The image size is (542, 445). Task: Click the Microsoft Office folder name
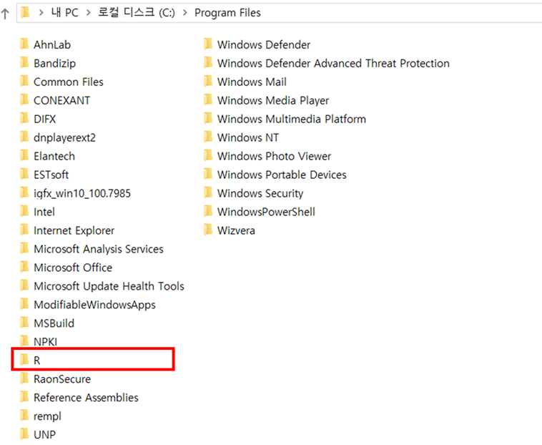click(x=73, y=268)
